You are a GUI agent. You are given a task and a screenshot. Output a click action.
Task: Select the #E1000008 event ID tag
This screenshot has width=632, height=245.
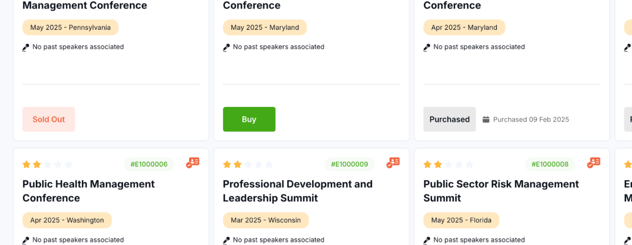tap(550, 164)
